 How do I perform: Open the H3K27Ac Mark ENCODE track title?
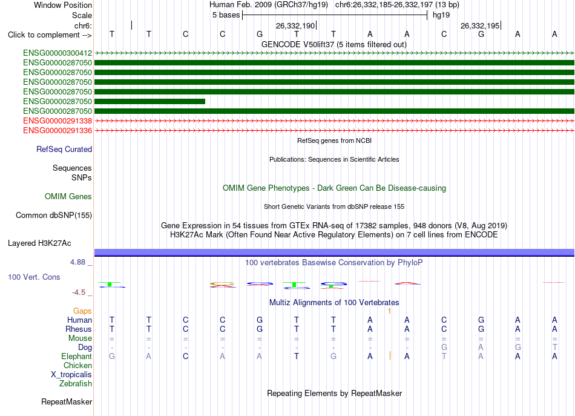[334, 234]
